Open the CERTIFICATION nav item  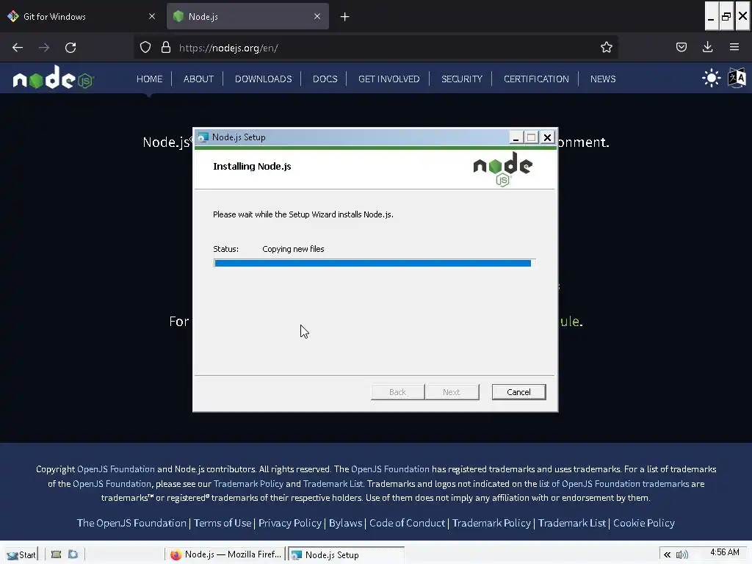pos(536,79)
